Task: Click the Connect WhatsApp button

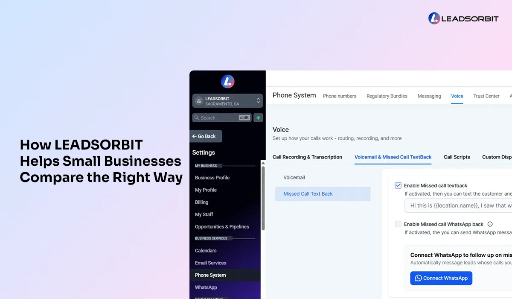Action: (441, 278)
